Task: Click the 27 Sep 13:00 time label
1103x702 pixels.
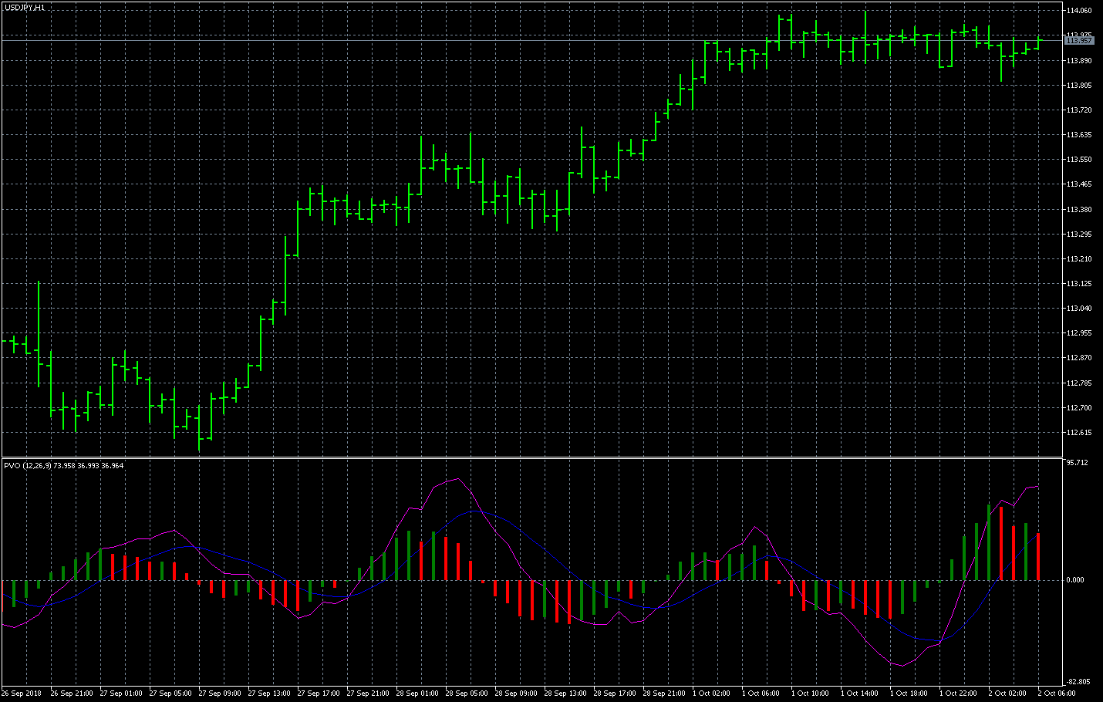Action: pyautogui.click(x=272, y=694)
